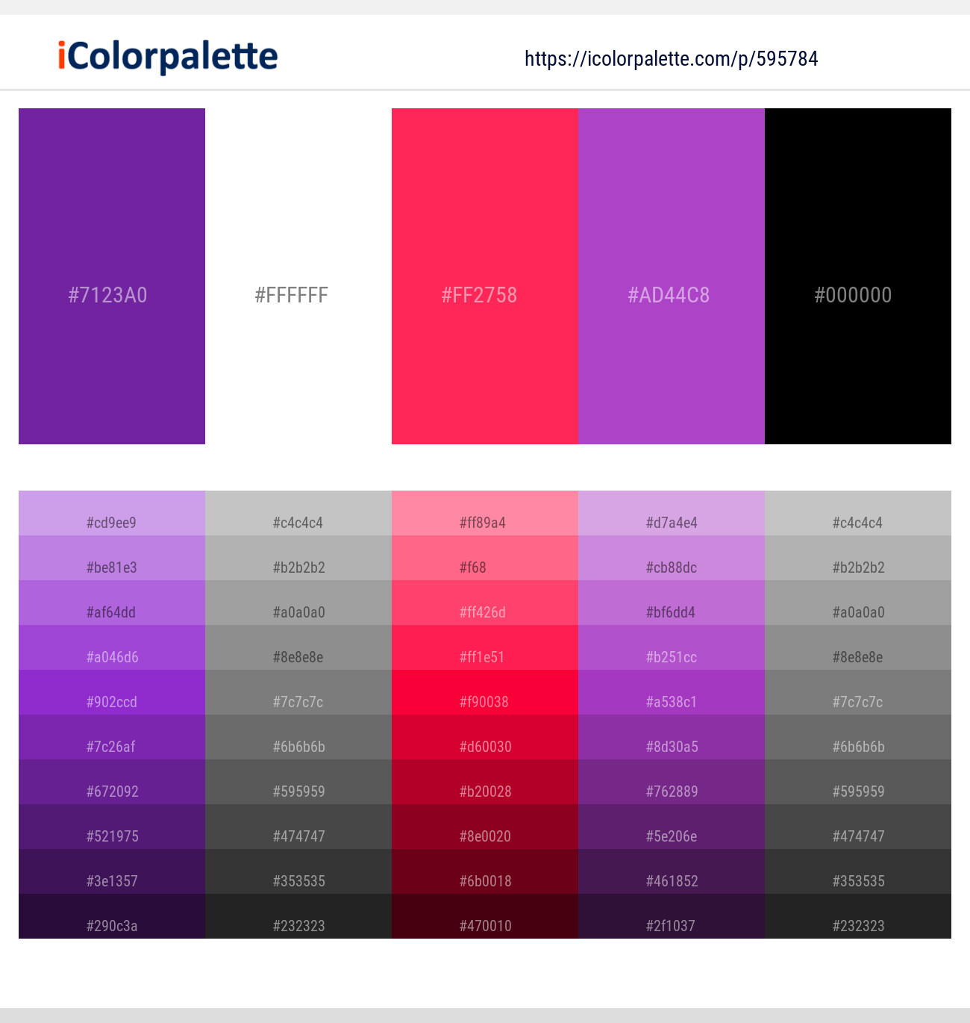Choose the large #AD44C8 orchid swatch
970x1023 pixels.
coord(672,276)
